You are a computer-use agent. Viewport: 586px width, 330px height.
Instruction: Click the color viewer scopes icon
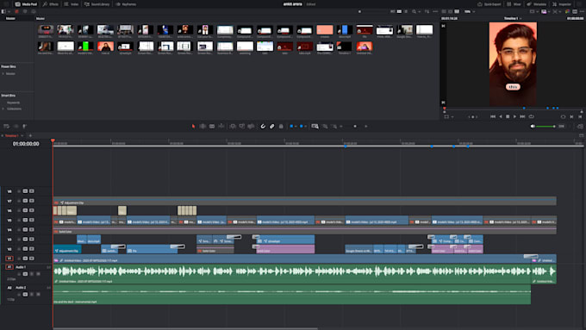(x=568, y=11)
